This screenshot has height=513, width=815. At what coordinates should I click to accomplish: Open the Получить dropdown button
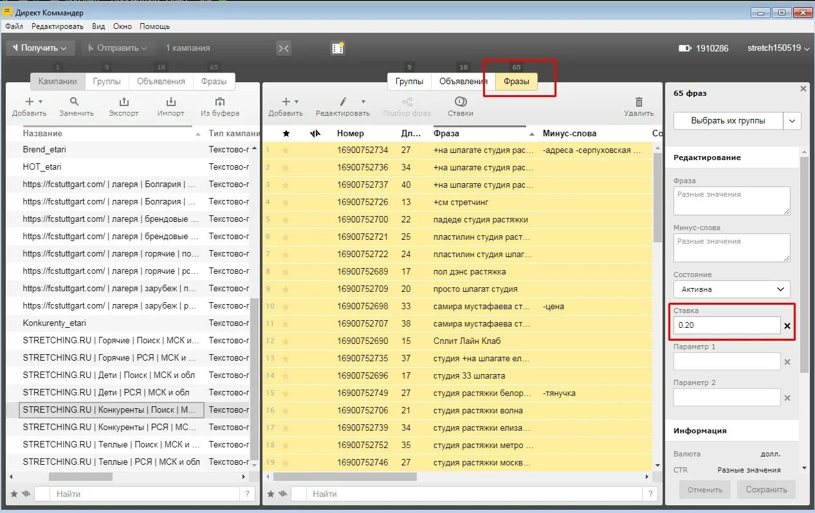(41, 48)
